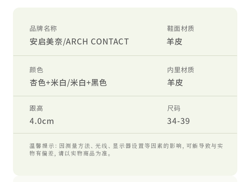This screenshot has width=250, height=182.
Task: Click the divider line above 颜色 row
Action: tap(125, 56)
